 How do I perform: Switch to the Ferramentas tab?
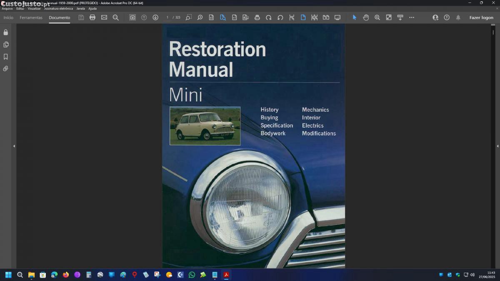[x=31, y=17]
